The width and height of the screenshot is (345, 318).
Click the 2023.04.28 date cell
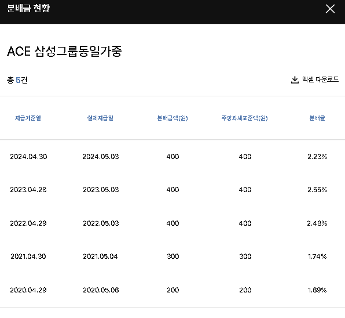click(x=28, y=190)
